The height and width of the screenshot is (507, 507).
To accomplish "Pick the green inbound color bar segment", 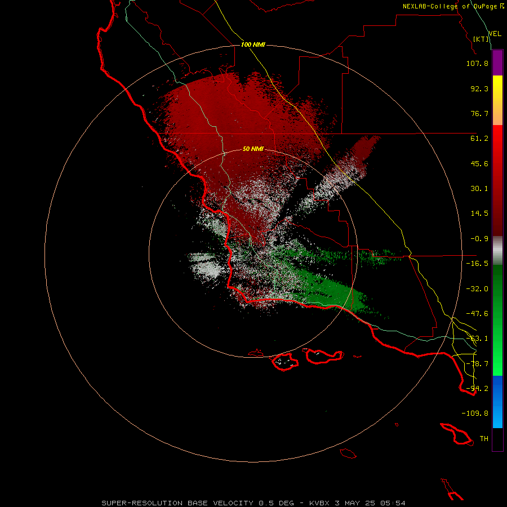I will 497,320.
